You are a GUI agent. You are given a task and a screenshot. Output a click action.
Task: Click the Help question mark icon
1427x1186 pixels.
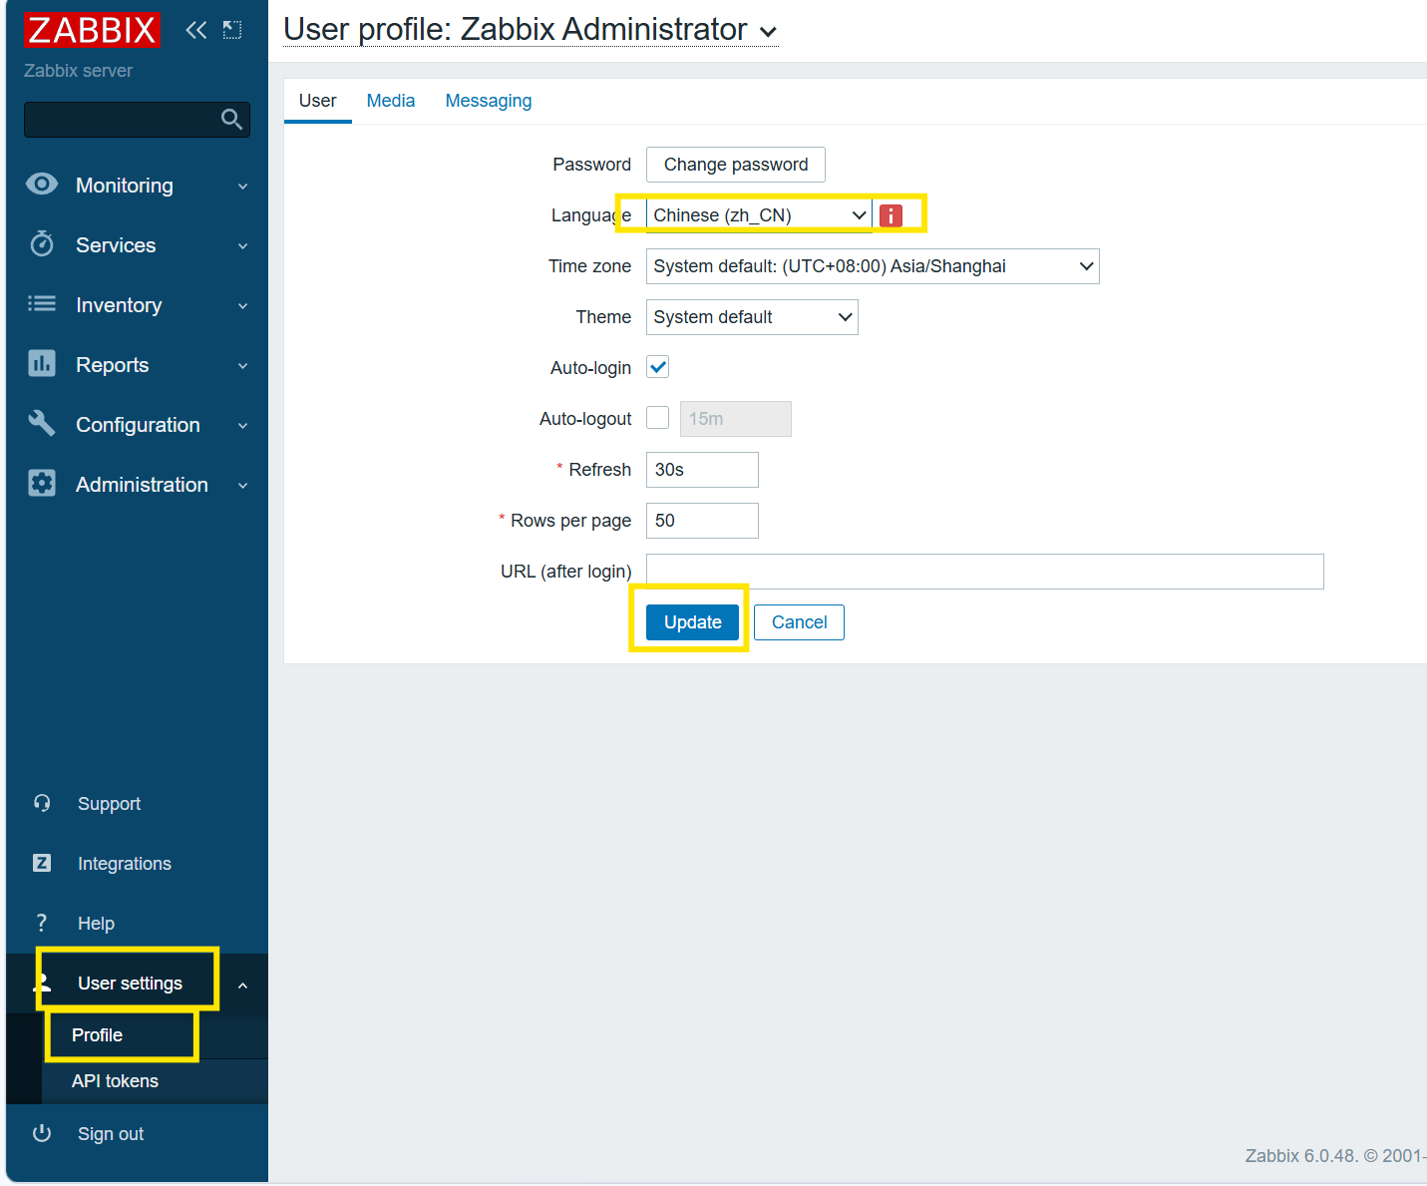pyautogui.click(x=42, y=923)
